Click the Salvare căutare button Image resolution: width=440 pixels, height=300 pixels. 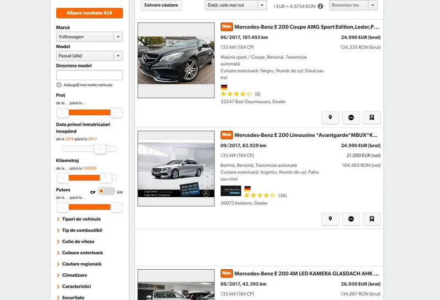pos(161,5)
